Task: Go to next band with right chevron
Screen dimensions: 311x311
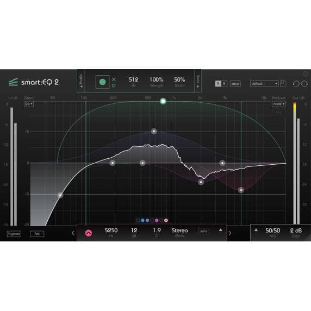Action: click(x=230, y=233)
